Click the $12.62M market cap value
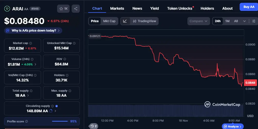This screenshot has height=129, width=258. click(x=16, y=48)
